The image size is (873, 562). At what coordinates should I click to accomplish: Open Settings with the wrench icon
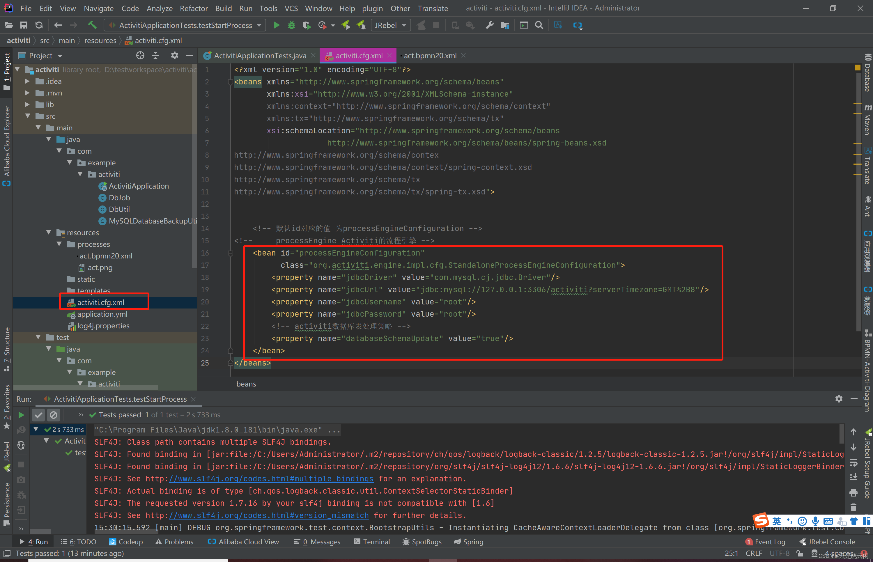coord(489,25)
